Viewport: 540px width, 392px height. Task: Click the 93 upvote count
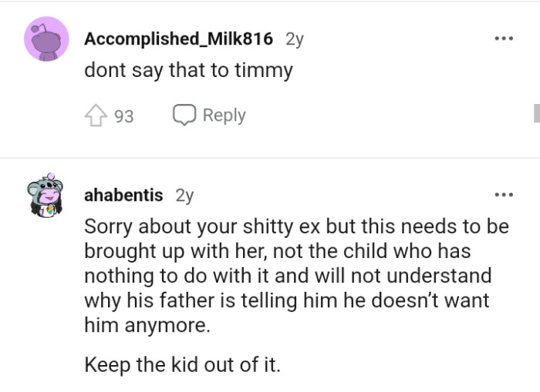tap(123, 116)
